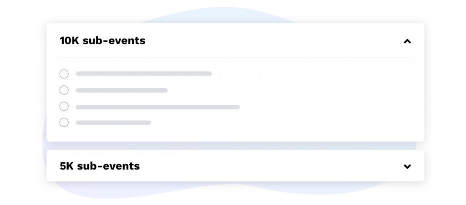Click empty white area right of the radio options
The width and height of the screenshot is (466, 205).
click(328, 98)
